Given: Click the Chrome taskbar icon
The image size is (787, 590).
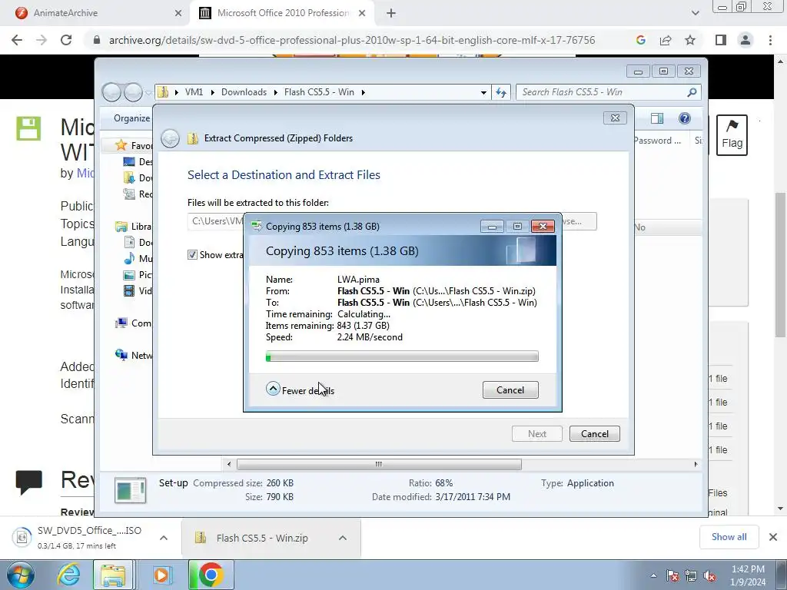Looking at the screenshot, I should coord(211,575).
